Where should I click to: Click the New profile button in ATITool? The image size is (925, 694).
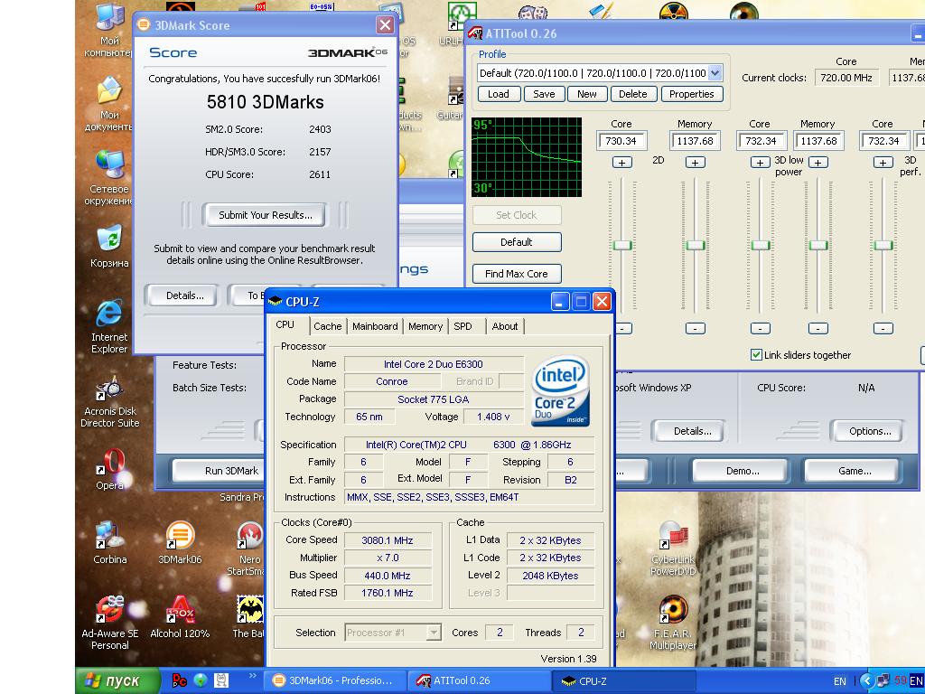coord(587,94)
